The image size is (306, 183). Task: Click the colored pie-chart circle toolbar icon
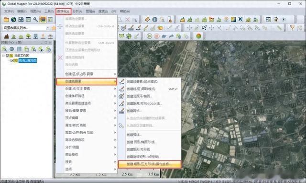click(x=199, y=36)
